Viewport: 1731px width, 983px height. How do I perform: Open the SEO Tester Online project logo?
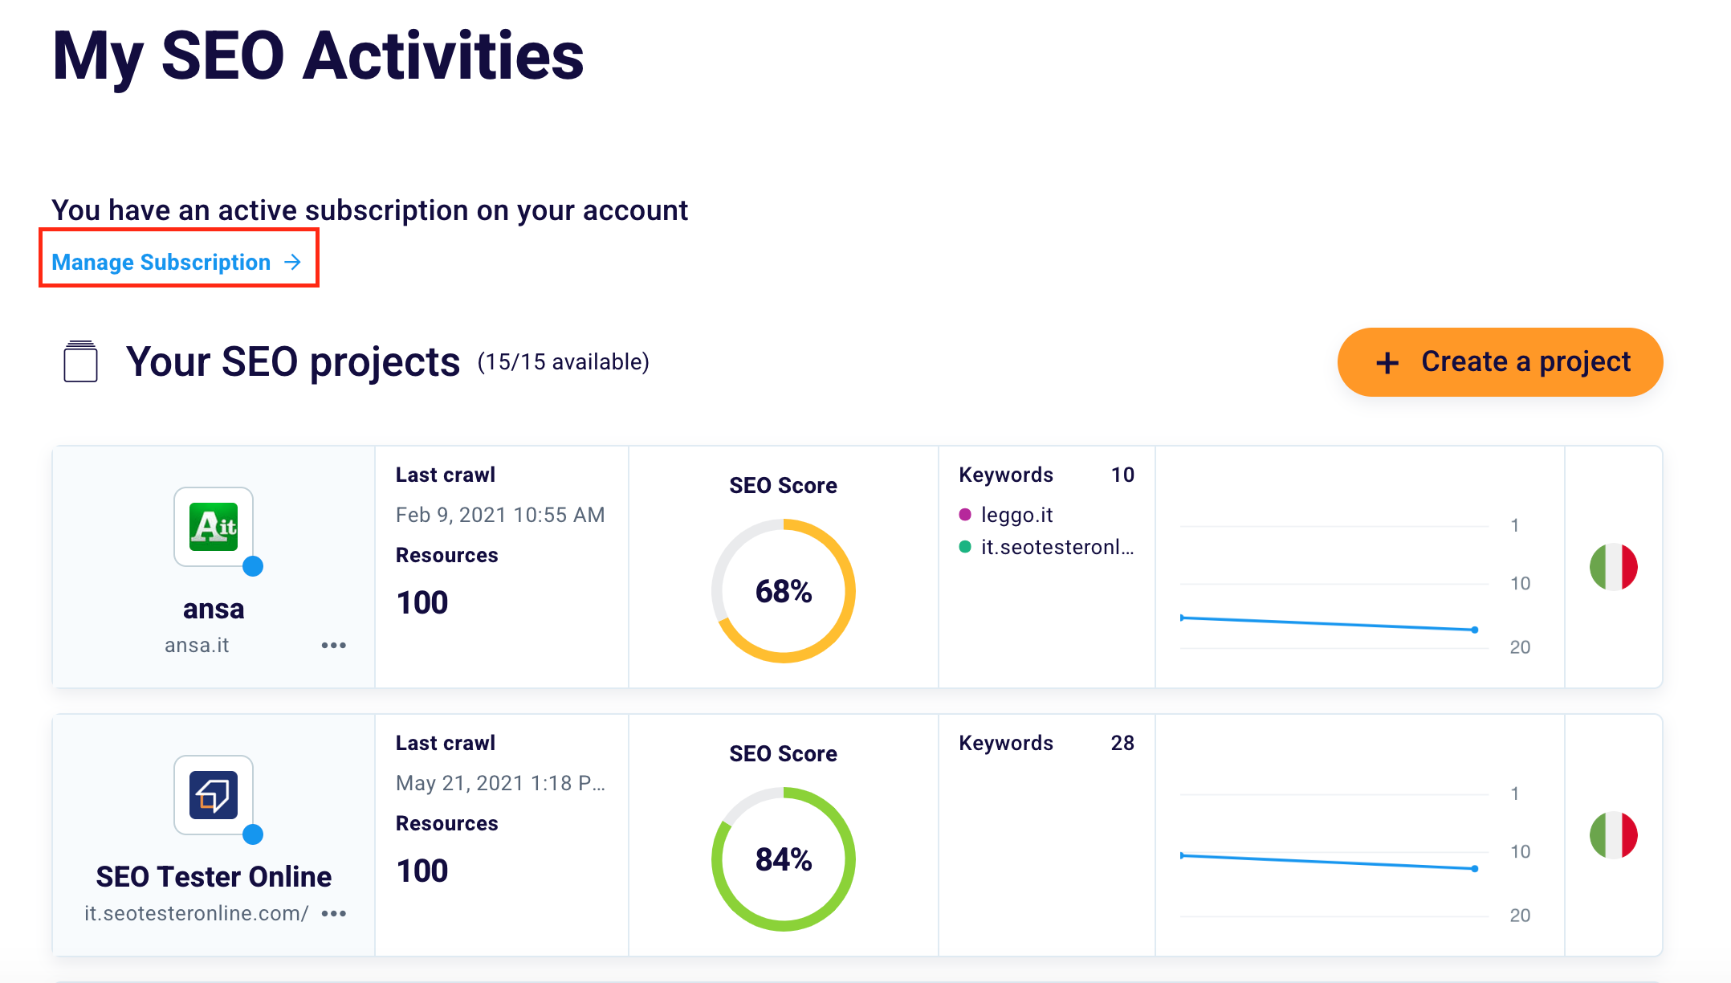coord(214,795)
